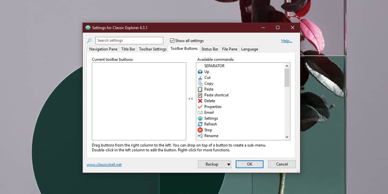Click the Cut scissors icon
The image size is (388, 194).
tap(200, 78)
